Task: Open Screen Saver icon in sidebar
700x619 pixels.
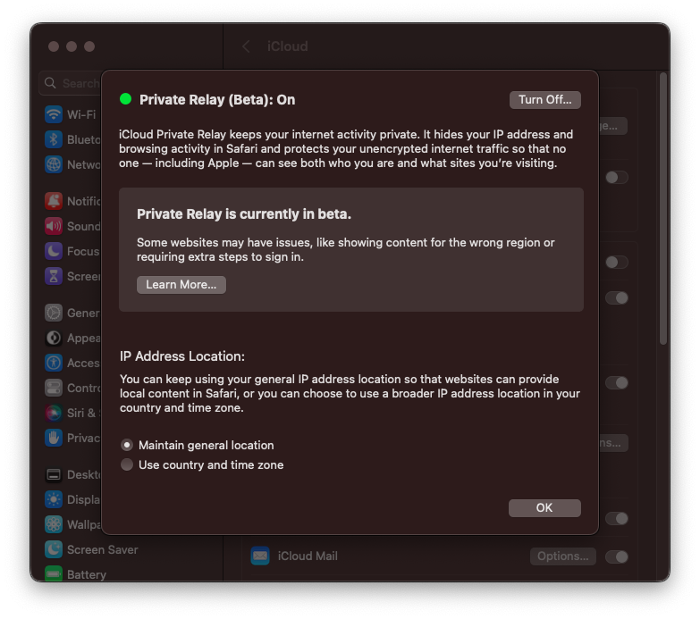Action: [x=54, y=549]
